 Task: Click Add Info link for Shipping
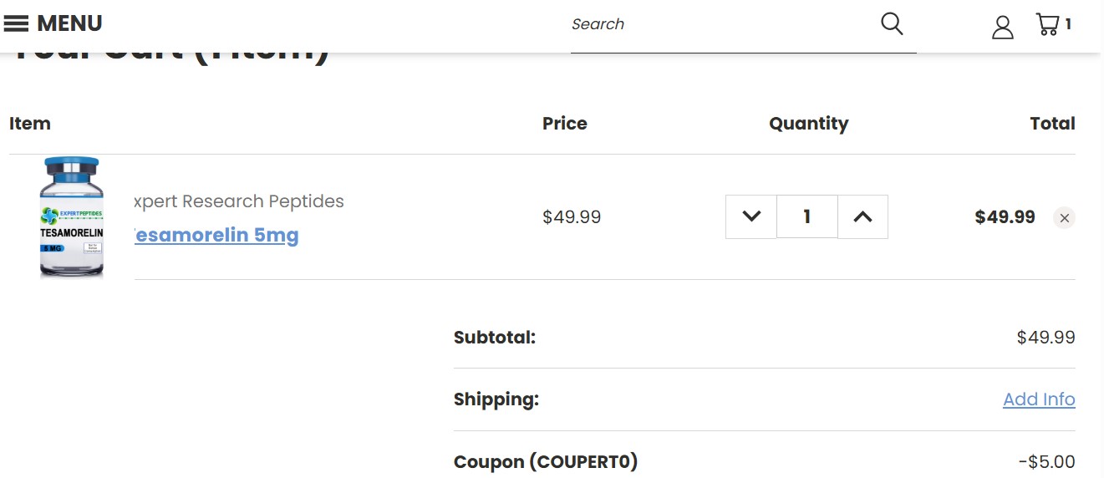(1039, 399)
